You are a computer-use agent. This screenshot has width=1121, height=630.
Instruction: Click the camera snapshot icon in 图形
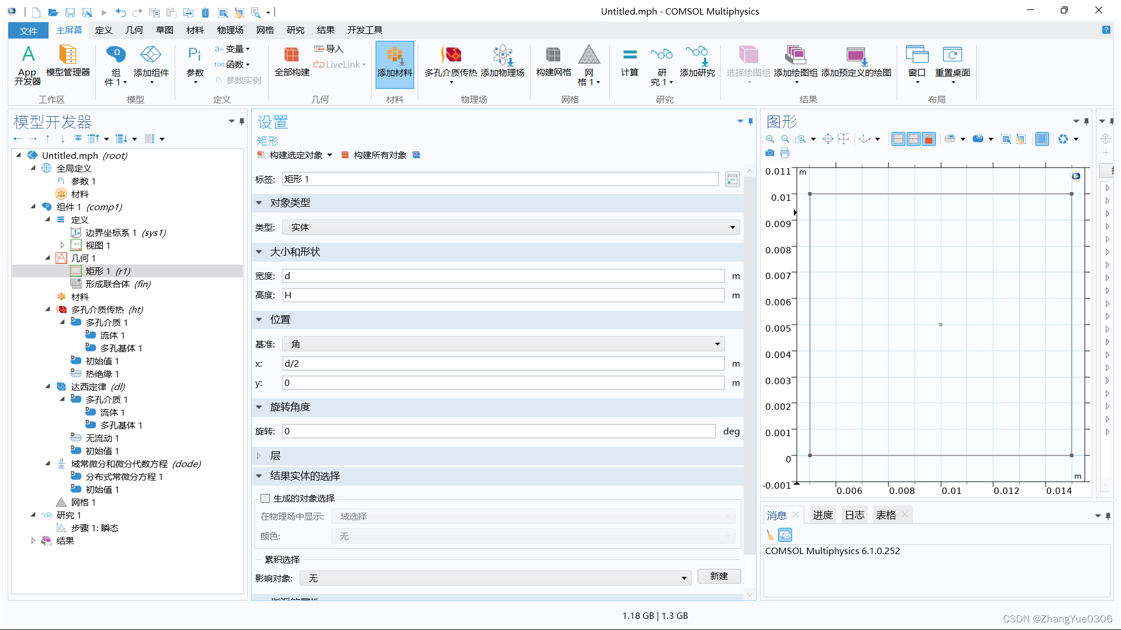click(x=770, y=153)
